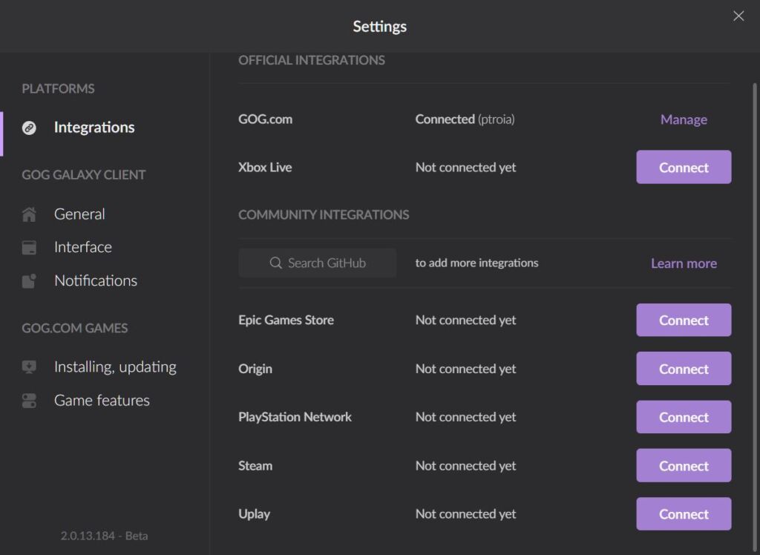Screen dimensions: 760x555
Task: Select the Game features page
Action: coord(102,401)
